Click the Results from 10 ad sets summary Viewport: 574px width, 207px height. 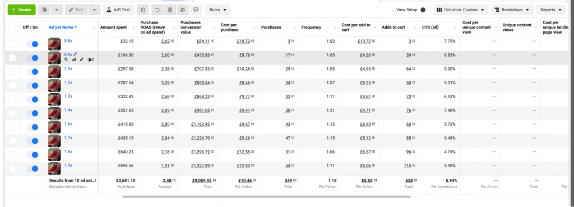tap(72, 181)
